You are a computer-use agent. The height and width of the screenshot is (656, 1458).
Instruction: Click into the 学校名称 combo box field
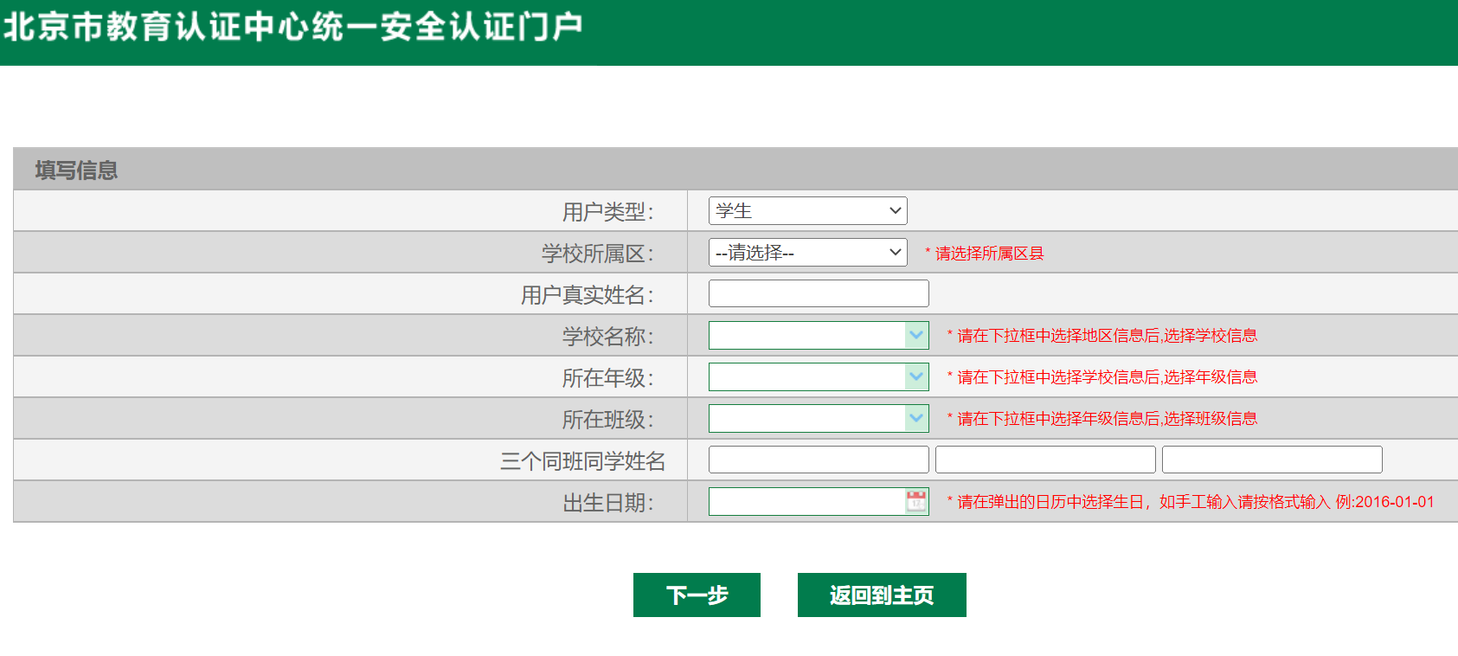806,335
